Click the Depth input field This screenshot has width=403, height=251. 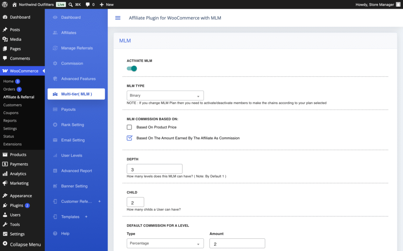point(154,169)
